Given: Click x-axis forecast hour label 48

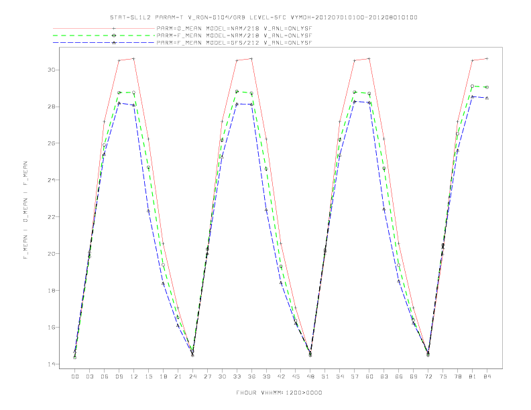Looking at the screenshot, I should click(310, 377).
